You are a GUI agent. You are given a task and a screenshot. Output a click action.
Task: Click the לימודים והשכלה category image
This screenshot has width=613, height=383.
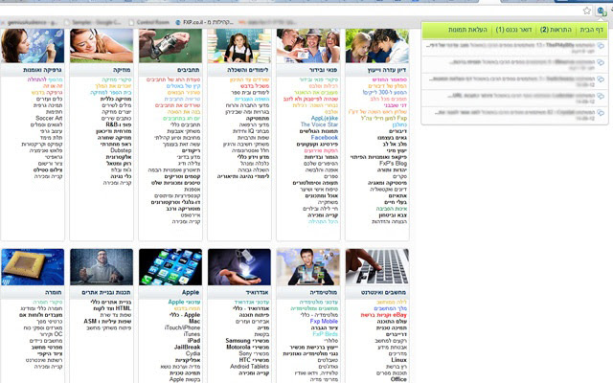239,46
